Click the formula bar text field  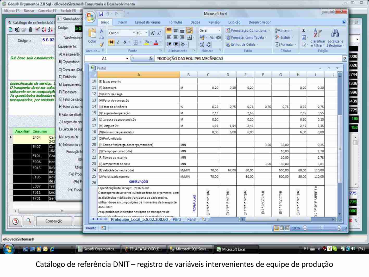249,59
